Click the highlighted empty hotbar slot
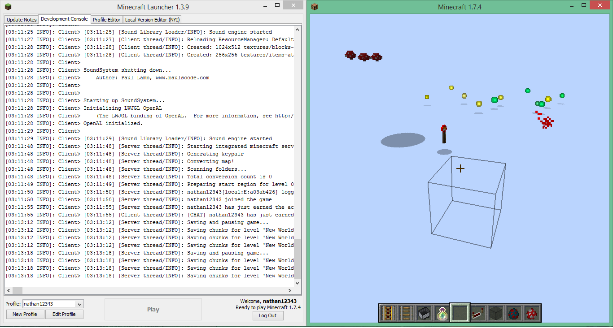The height and width of the screenshot is (328, 613). pos(460,313)
